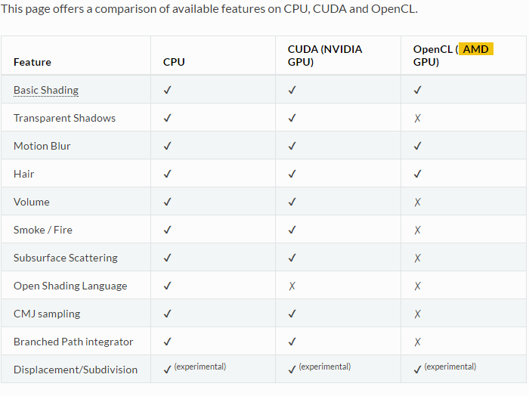Click the CPU checkmark for Smoke / Fire
529x396 pixels.
point(167,230)
